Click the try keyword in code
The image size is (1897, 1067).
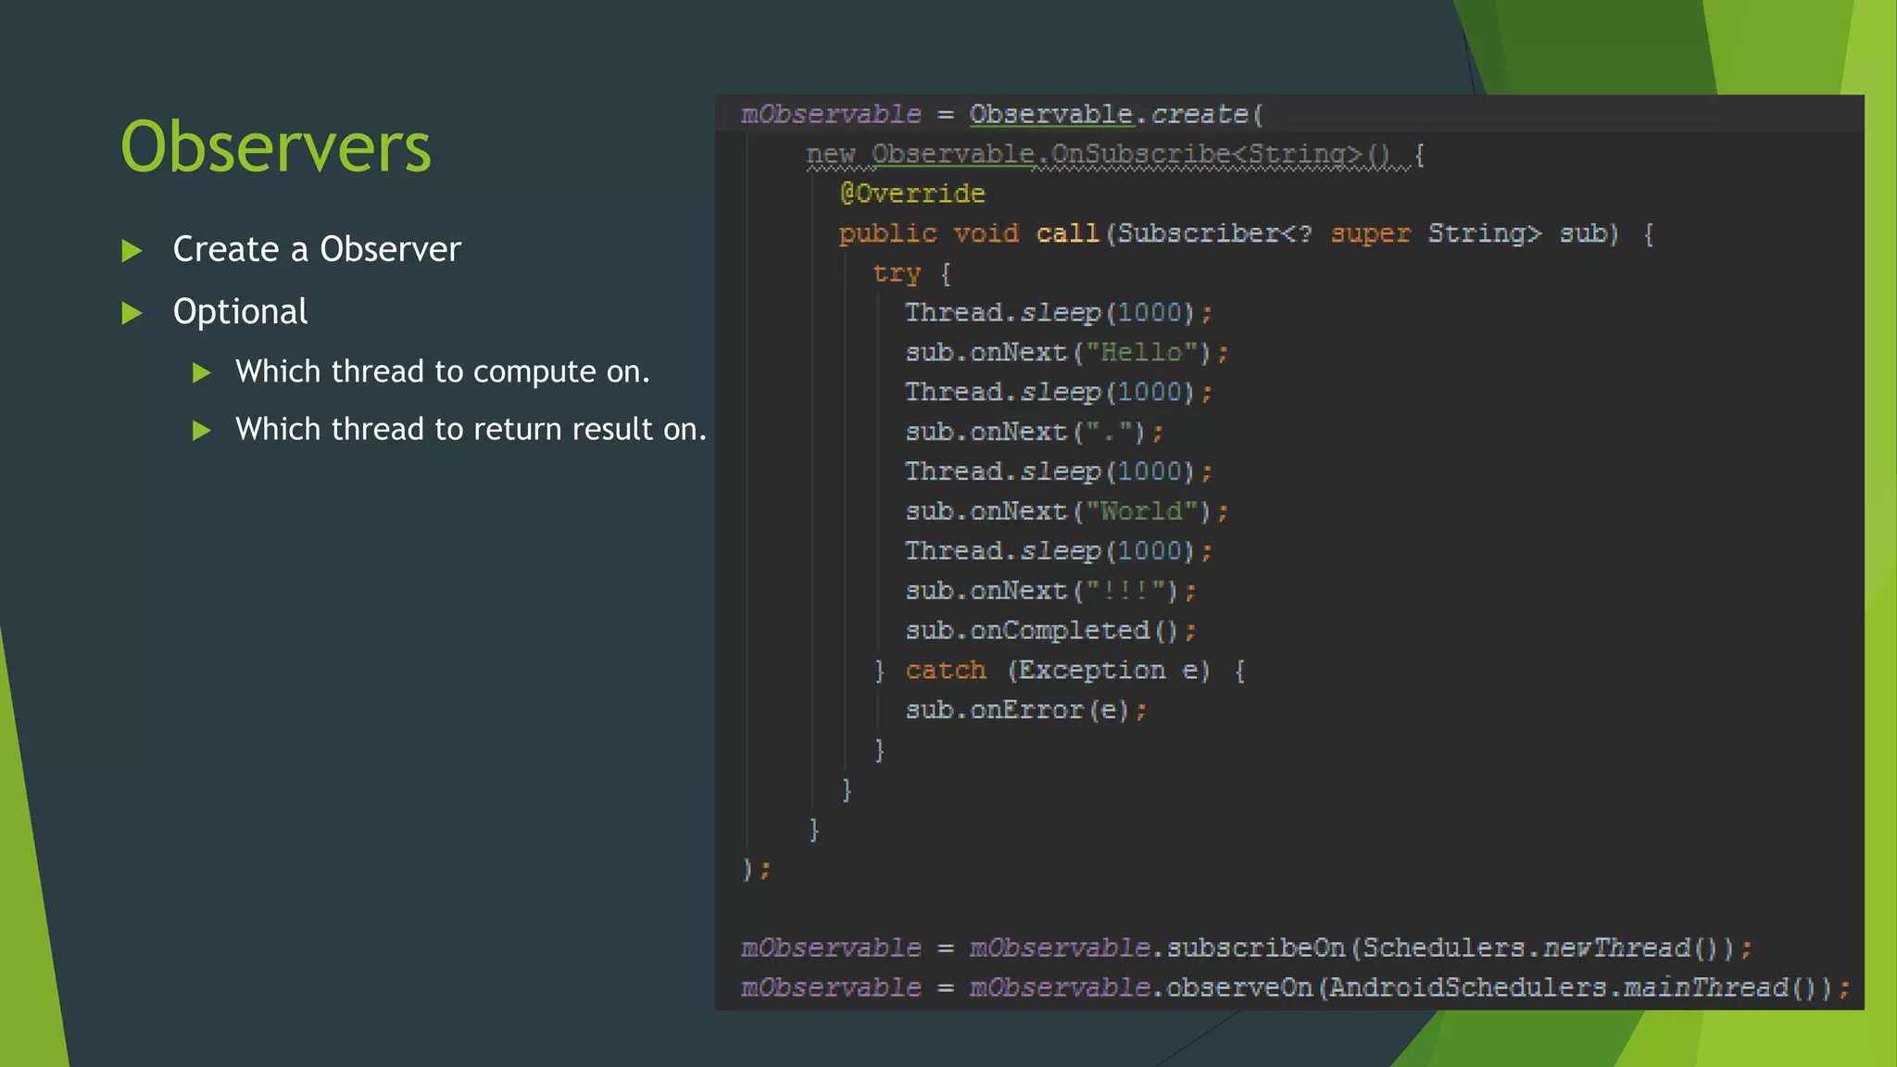point(897,273)
